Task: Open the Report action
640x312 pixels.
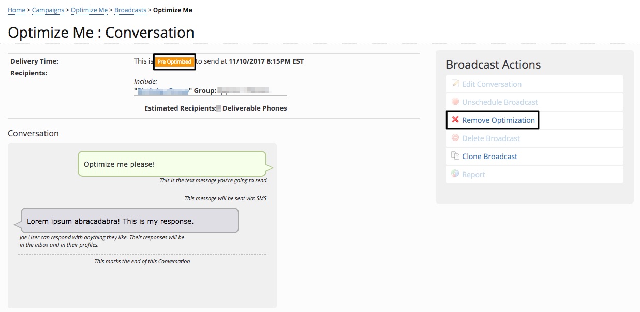Action: point(534,174)
